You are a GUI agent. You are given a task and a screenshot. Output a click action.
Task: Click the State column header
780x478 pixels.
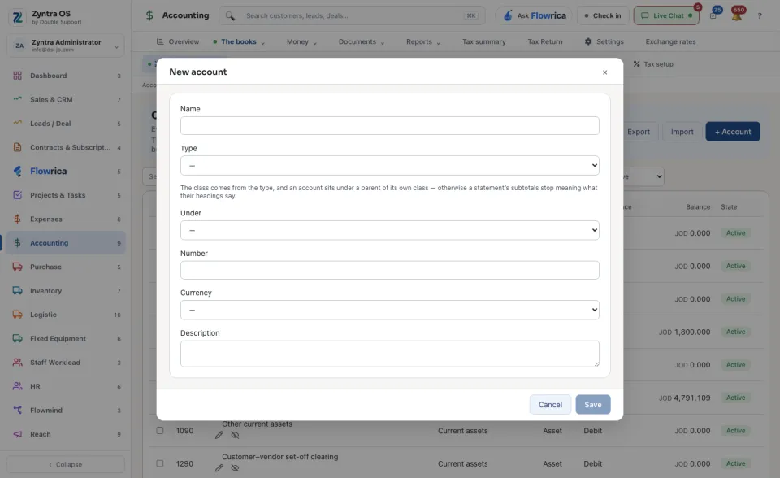(729, 207)
